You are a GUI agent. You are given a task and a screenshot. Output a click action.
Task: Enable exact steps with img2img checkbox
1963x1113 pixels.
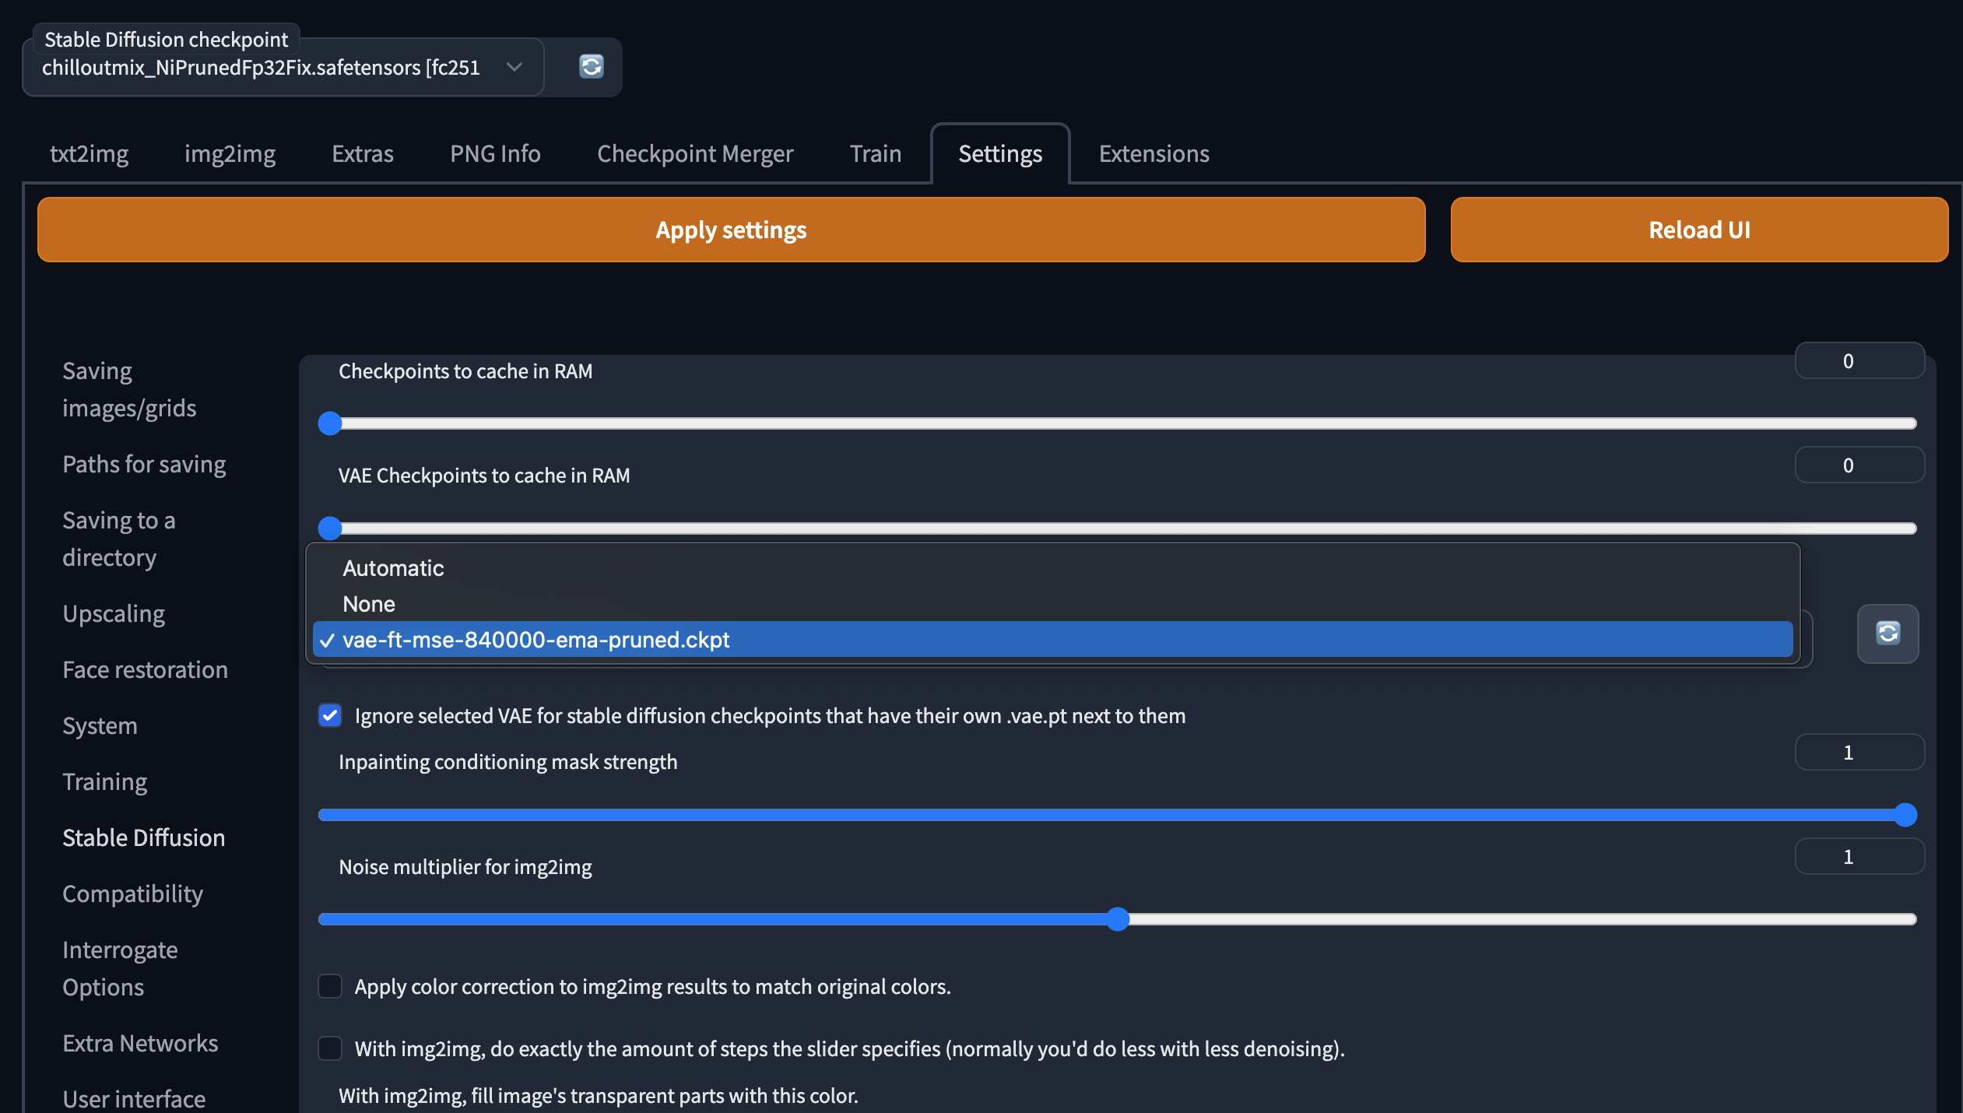pos(330,1048)
